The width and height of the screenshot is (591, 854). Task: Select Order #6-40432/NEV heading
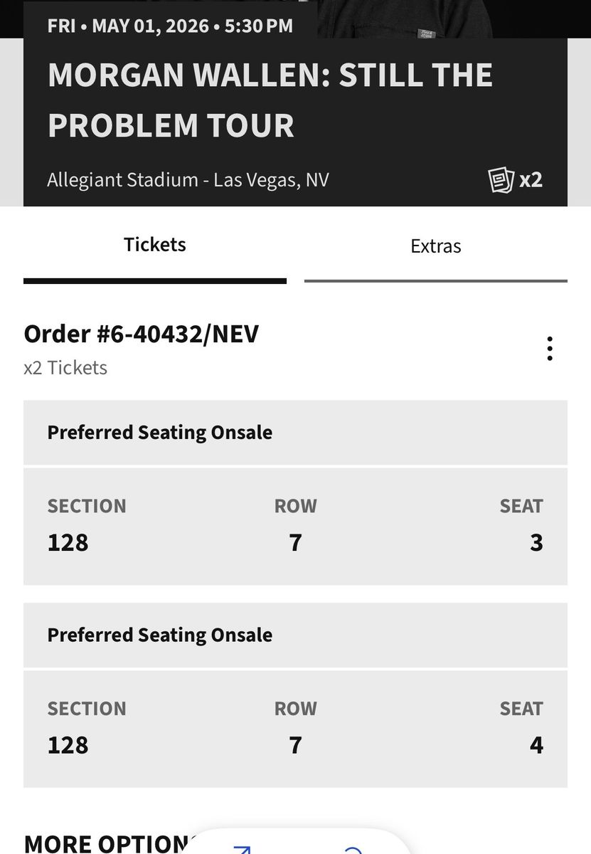click(142, 334)
